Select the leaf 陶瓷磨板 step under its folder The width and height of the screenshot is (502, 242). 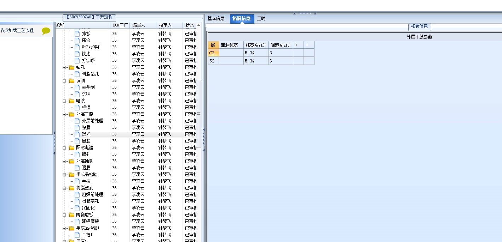pyautogui.click(x=91, y=221)
